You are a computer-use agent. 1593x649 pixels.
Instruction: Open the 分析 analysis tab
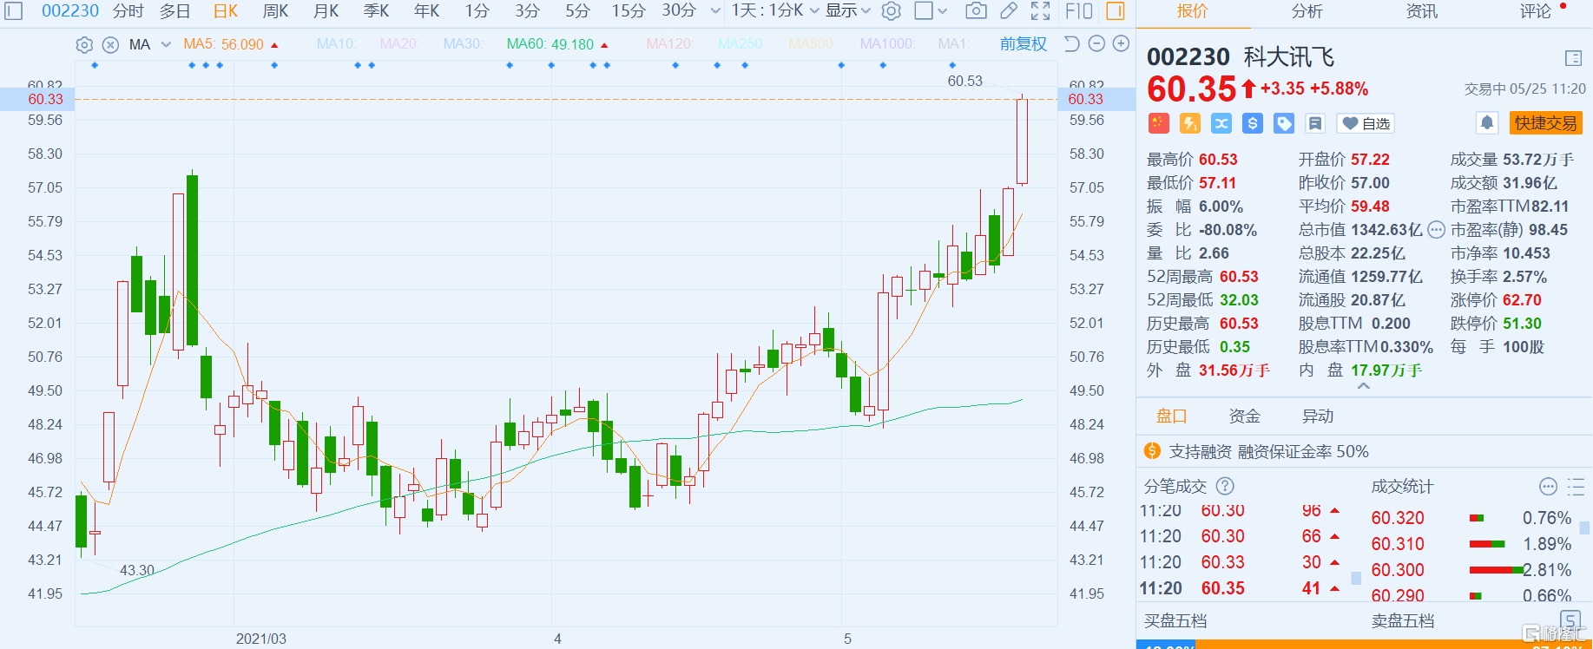pos(1307,11)
